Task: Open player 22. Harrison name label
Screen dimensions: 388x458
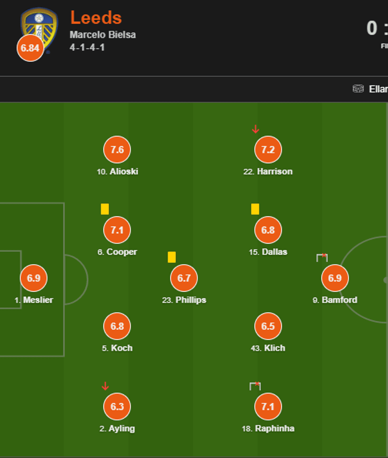Action: click(268, 172)
